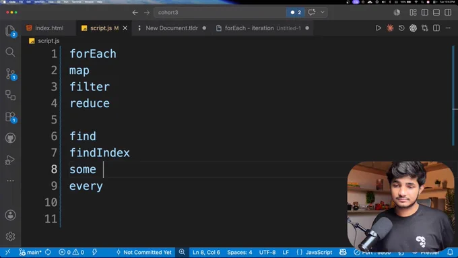Show additional views ellipsis in activity bar

coord(10,181)
